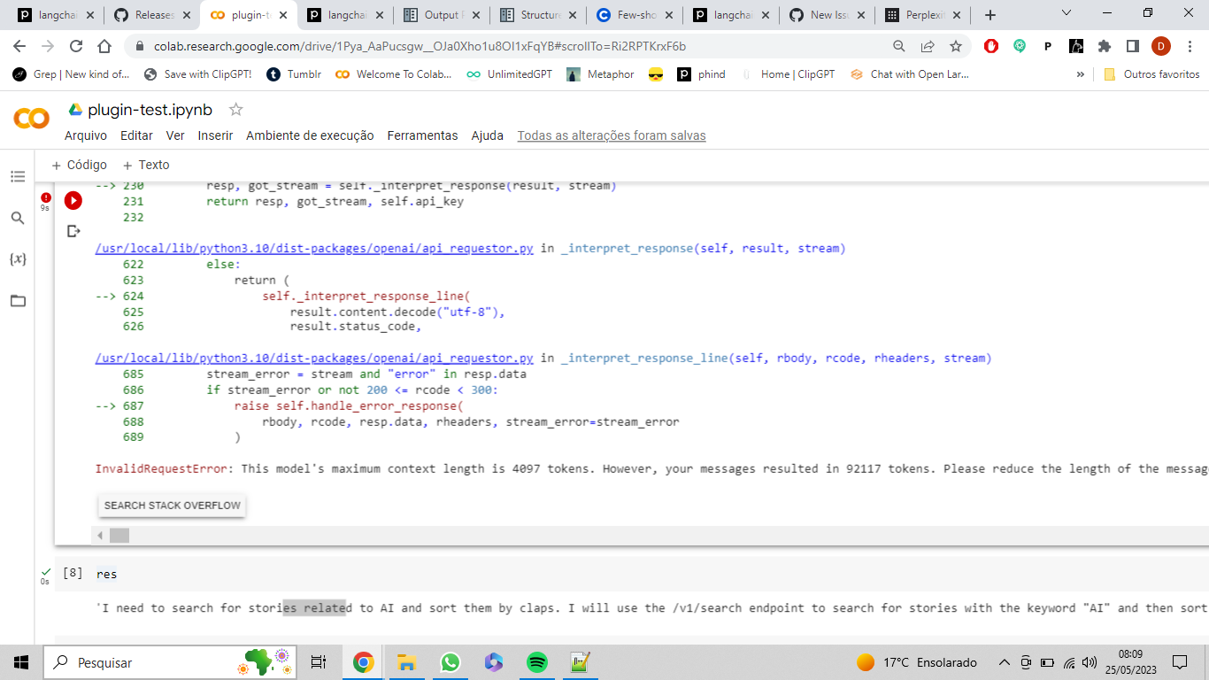This screenshot has height=680, width=1209.
Task: Star the plugin-test.ipynb notebook
Action: point(235,109)
